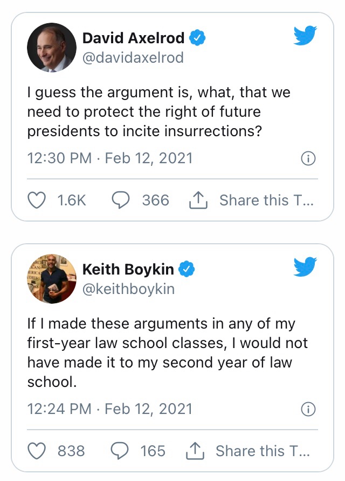Open replies via speech bubble on Axelrod's tweet

[120, 201]
